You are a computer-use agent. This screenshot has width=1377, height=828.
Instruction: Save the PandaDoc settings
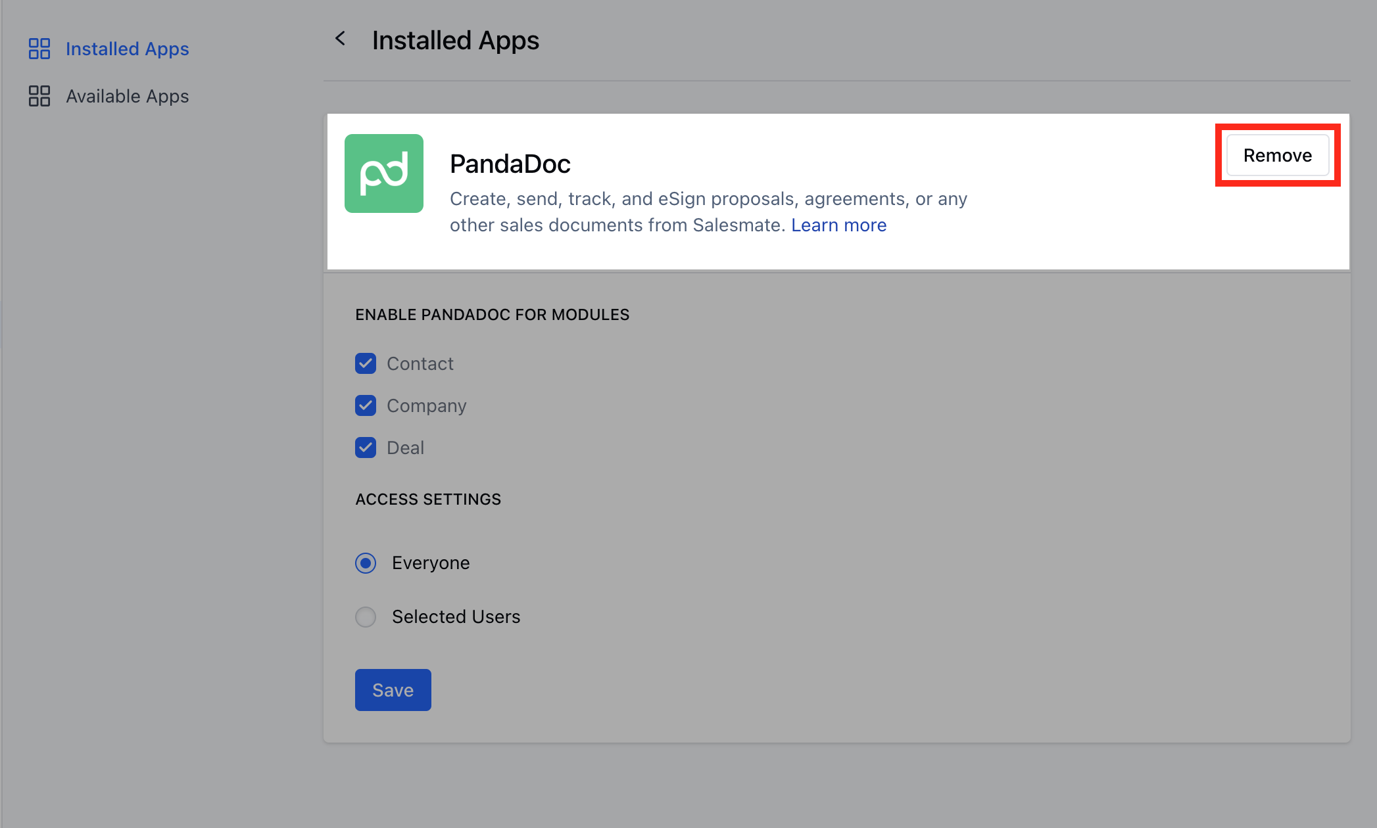[393, 690]
